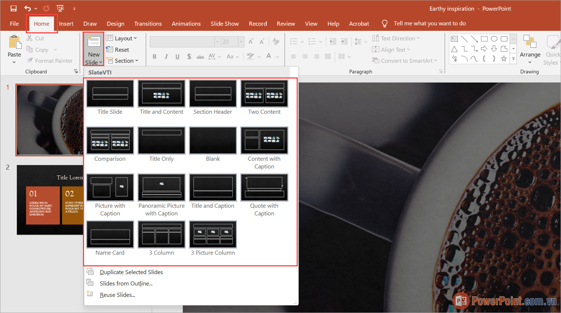Select the Rectangle shape in gallery

[x=484, y=39]
